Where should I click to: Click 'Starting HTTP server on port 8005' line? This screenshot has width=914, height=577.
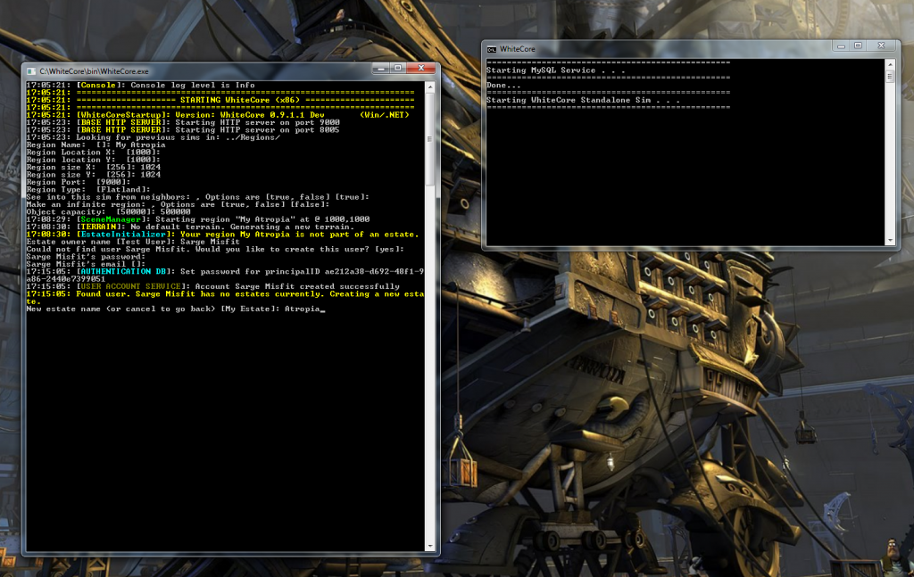(x=183, y=130)
